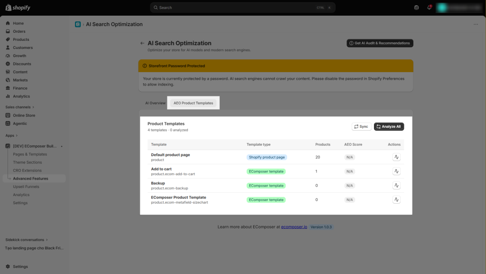Click the Version 1.0.3 badge
Screen dimensions: 486x274
(321, 227)
